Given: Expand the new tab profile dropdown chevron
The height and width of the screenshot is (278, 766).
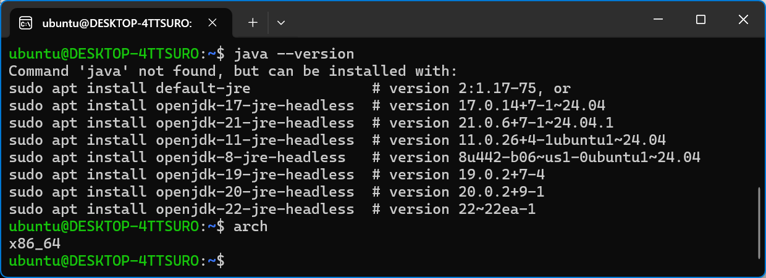Looking at the screenshot, I should (x=281, y=23).
